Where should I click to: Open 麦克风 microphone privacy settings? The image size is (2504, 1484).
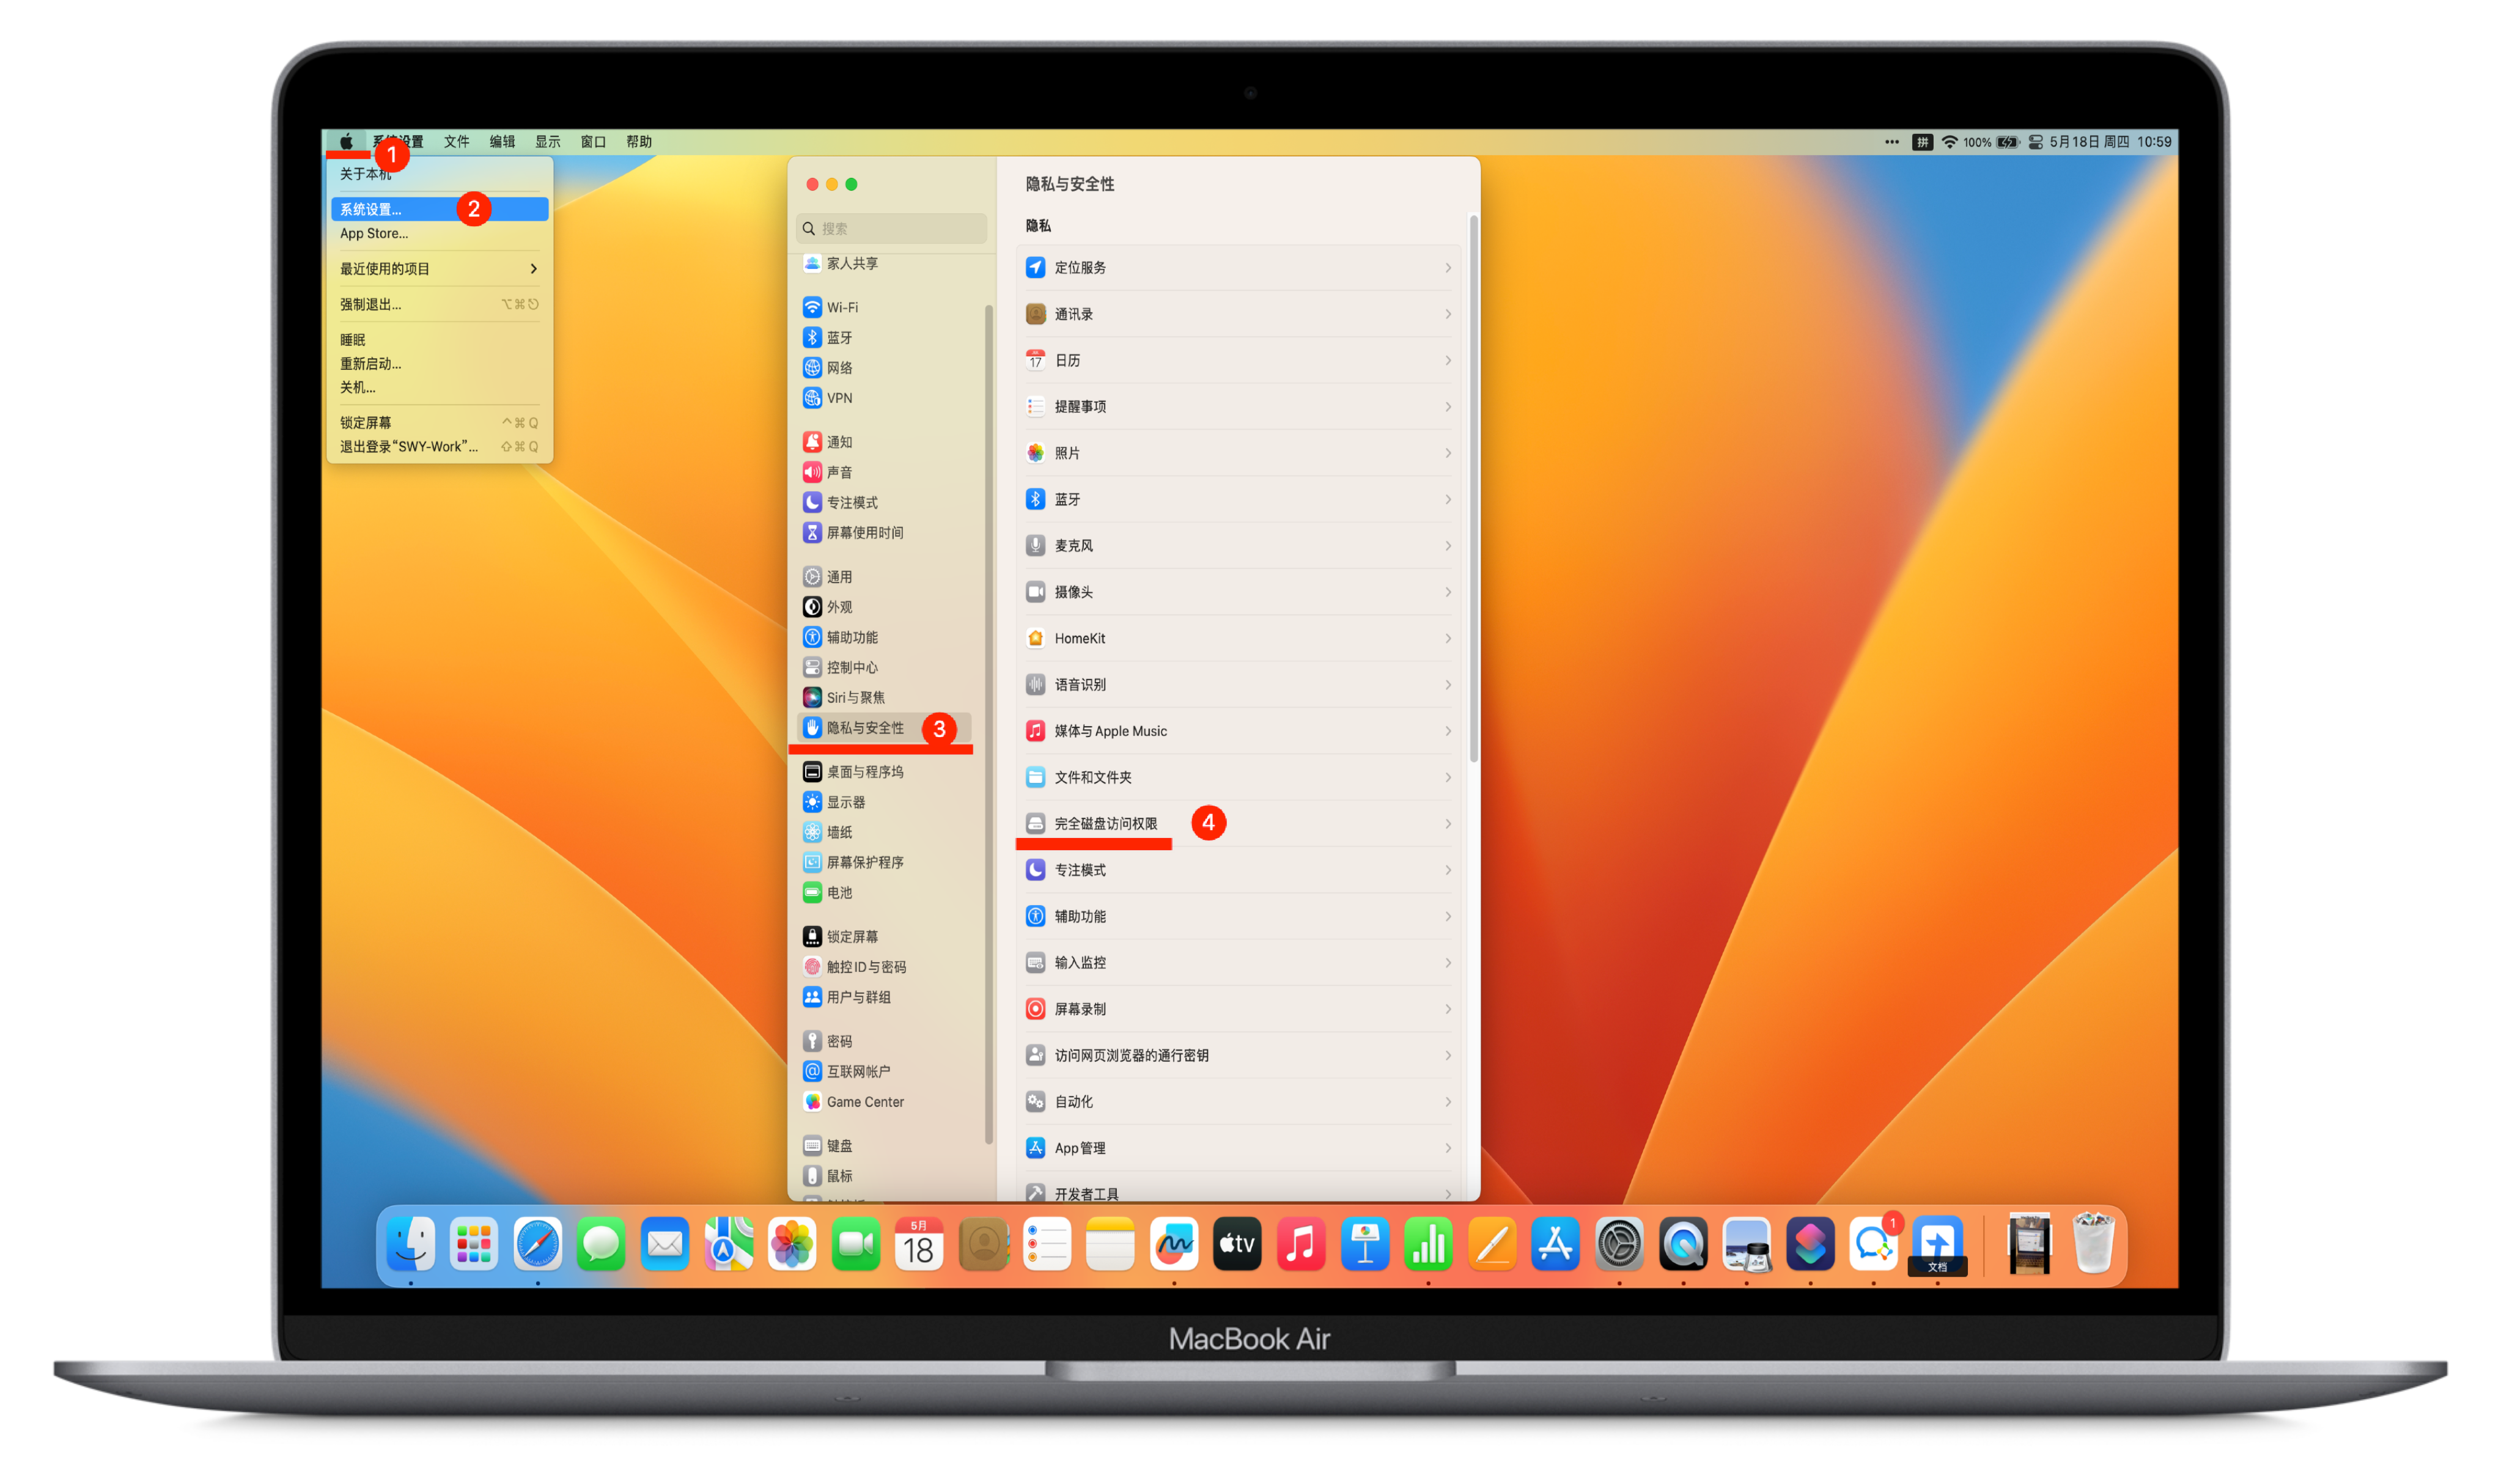[x=1073, y=546]
